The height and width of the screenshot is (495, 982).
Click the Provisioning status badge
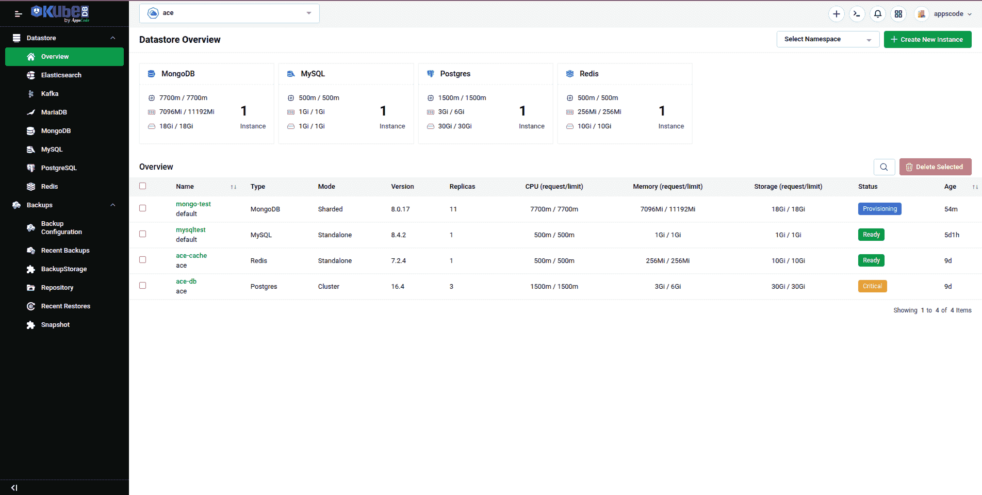click(x=880, y=209)
